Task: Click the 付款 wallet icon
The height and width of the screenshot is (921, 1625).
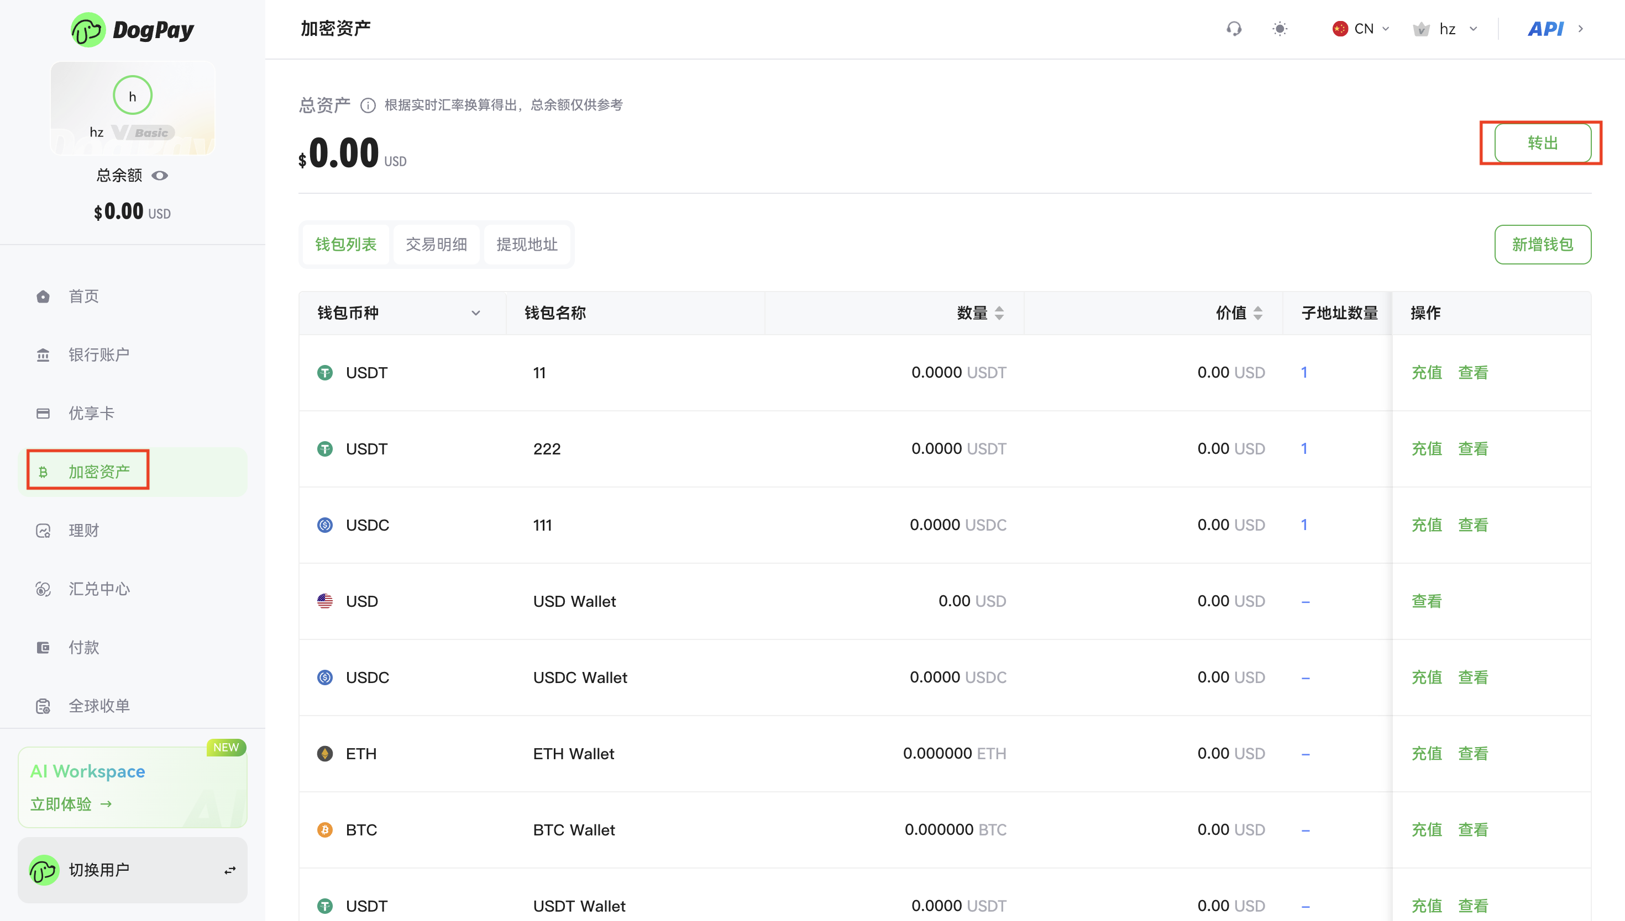Action: tap(43, 648)
